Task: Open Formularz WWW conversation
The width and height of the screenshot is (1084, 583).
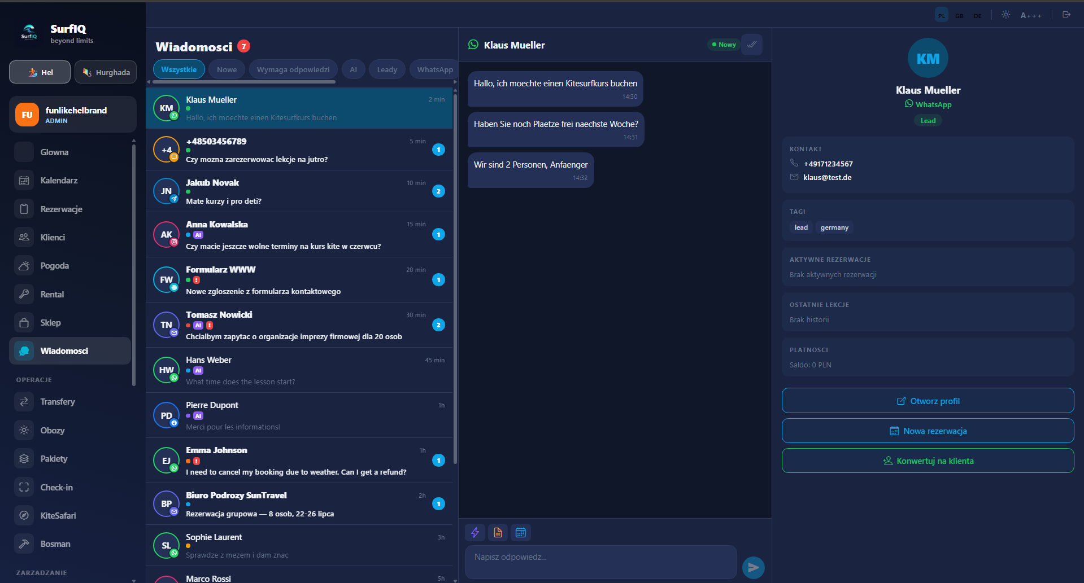Action: click(299, 280)
